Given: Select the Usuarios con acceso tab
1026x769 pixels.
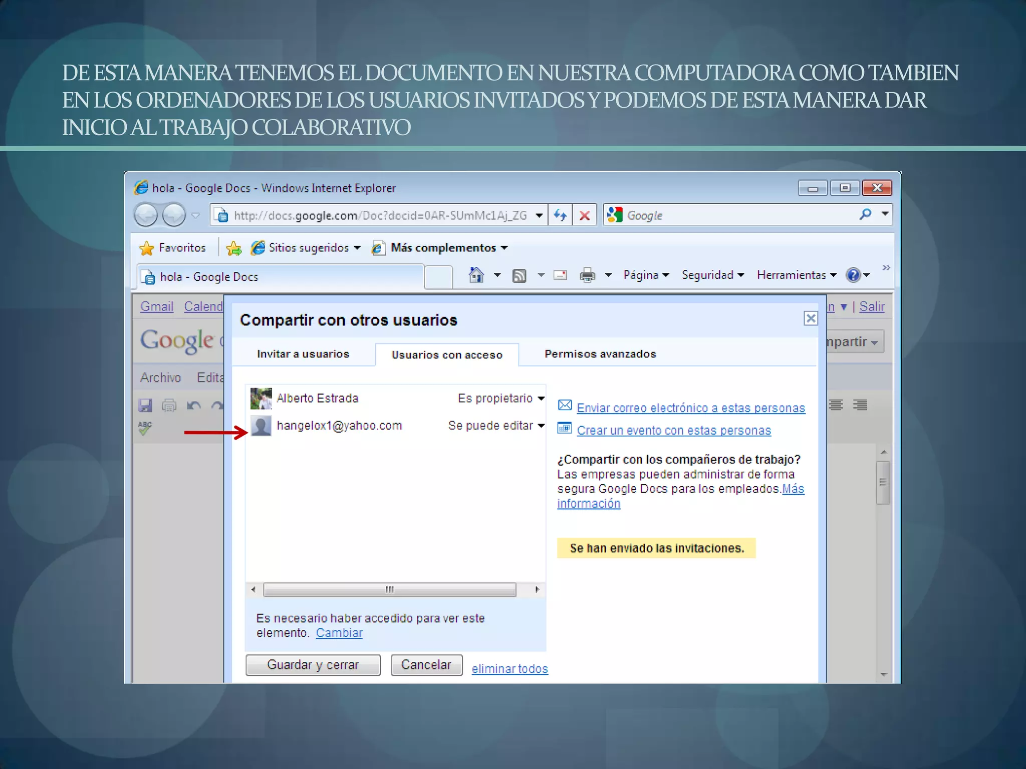Looking at the screenshot, I should coord(447,355).
